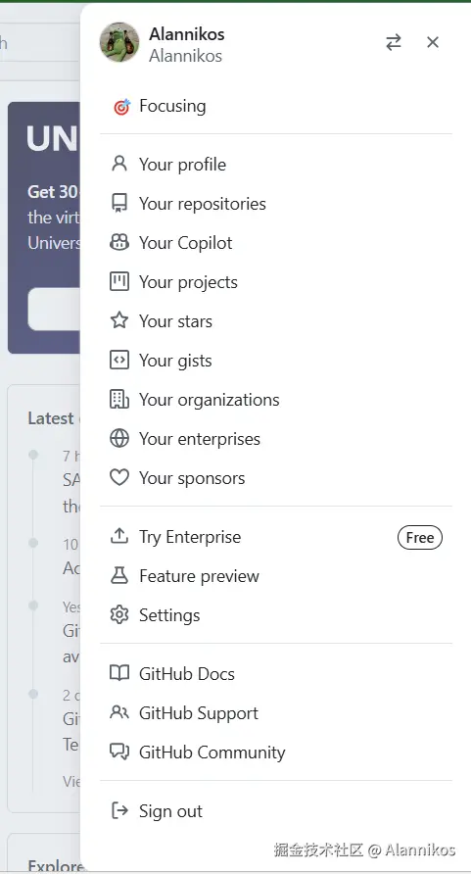Click the Free badge on Try Enterprise

tap(420, 537)
